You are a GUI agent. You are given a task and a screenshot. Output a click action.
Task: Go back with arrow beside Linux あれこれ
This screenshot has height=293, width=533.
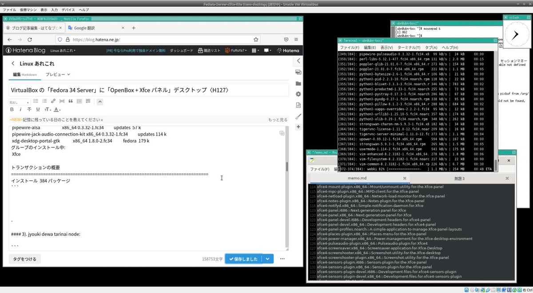13,63
